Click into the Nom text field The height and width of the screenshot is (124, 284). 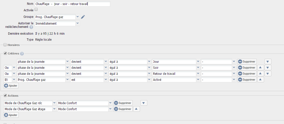coord(72,4)
